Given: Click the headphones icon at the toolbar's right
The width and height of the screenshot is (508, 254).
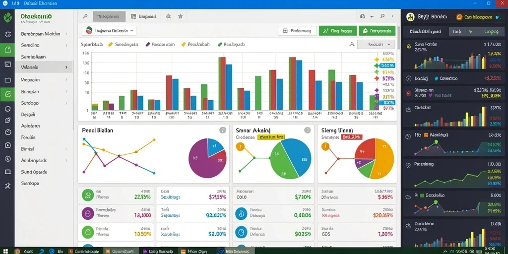Looking at the screenshot, I should 363,16.
